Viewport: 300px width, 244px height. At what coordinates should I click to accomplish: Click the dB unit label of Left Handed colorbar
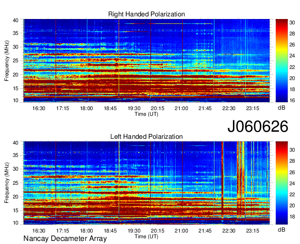click(281, 229)
